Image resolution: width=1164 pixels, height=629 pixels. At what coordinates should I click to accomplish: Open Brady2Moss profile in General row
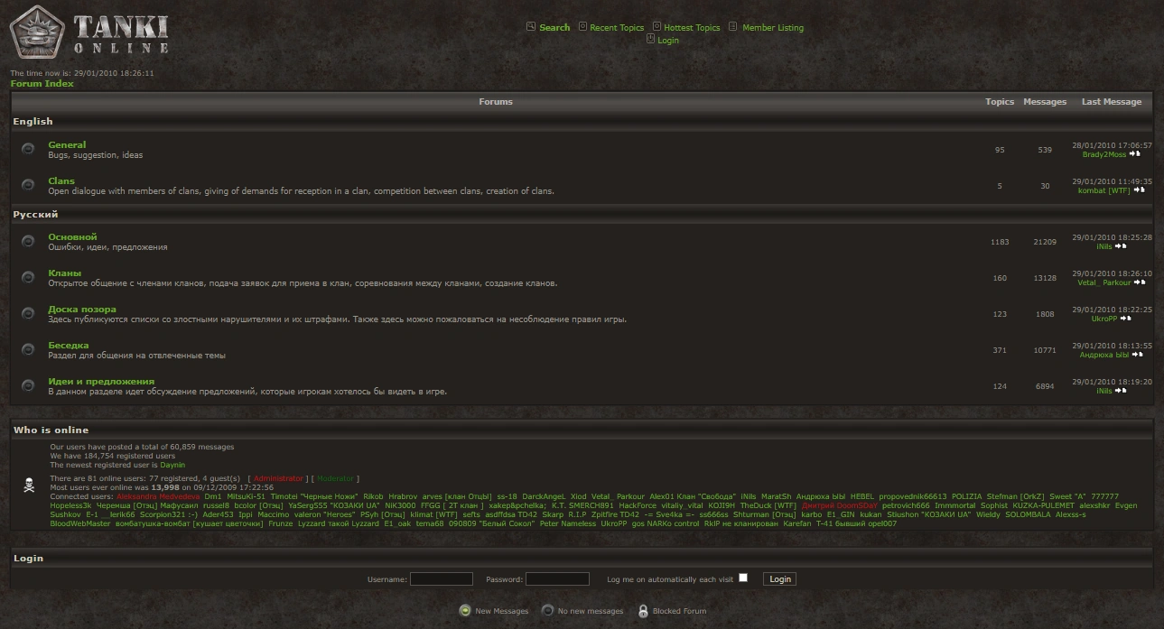pos(1104,154)
